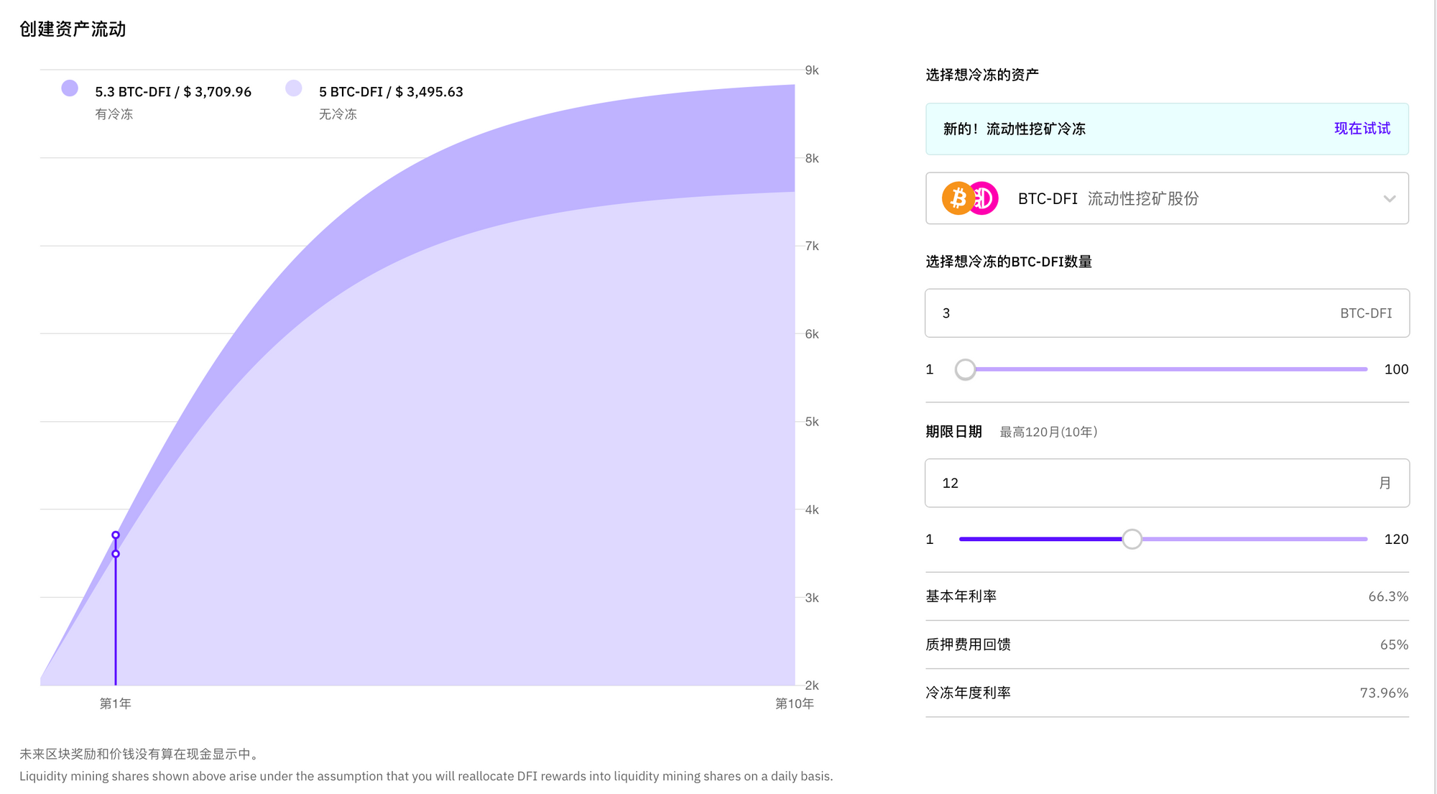The width and height of the screenshot is (1437, 794).
Task: Click the 第10年 axis label
Action: coord(794,703)
